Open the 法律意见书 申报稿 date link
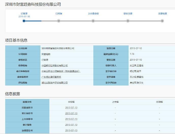Image resolution: width=175 pixels, height=134 pixels. point(71,130)
